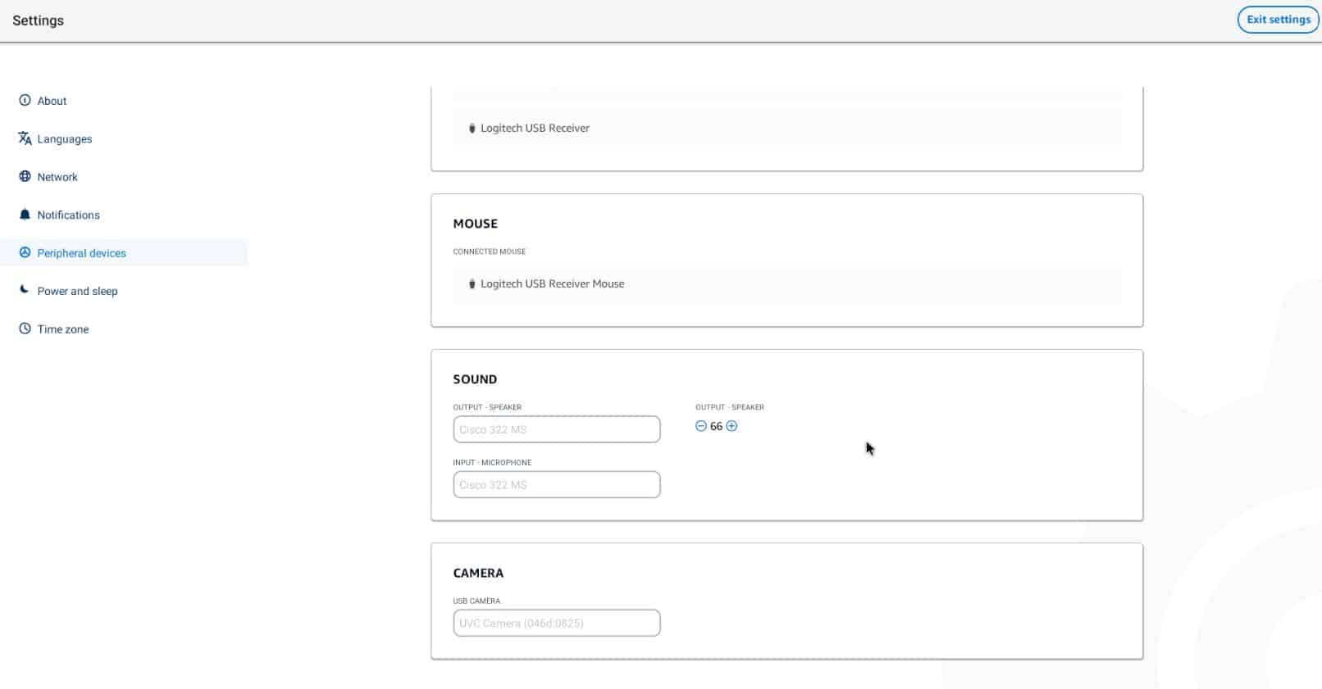Increase speaker volume with plus icon

pos(732,426)
